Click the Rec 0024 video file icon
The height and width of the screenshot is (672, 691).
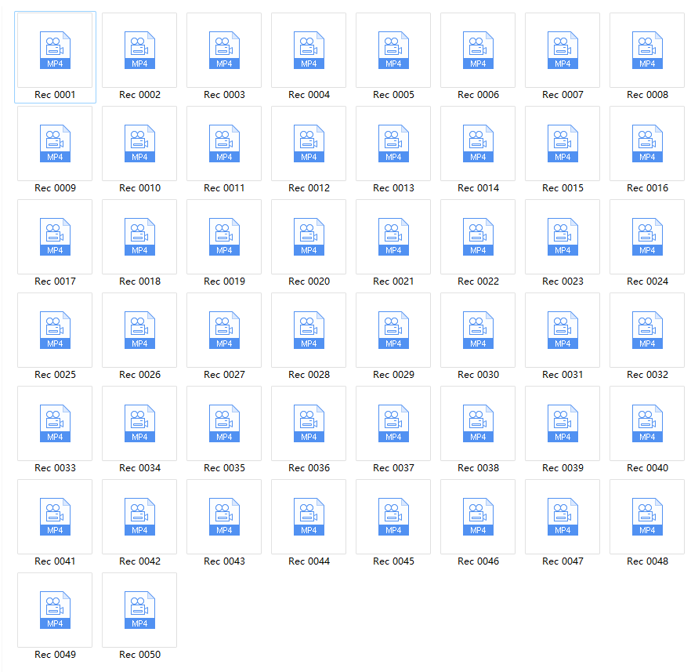[647, 237]
